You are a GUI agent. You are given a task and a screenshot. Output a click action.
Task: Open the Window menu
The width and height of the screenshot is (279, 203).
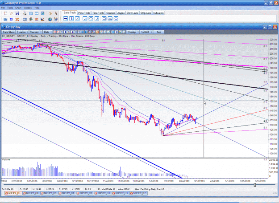[x=28, y=8]
